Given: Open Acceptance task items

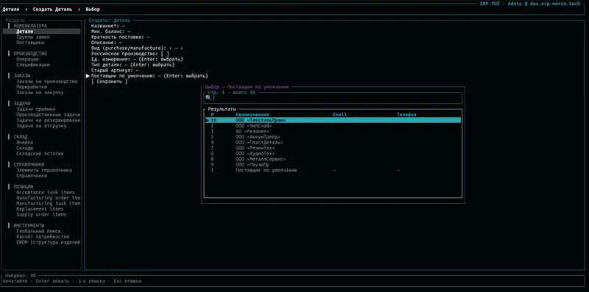Looking at the screenshot, I should coord(46,192).
